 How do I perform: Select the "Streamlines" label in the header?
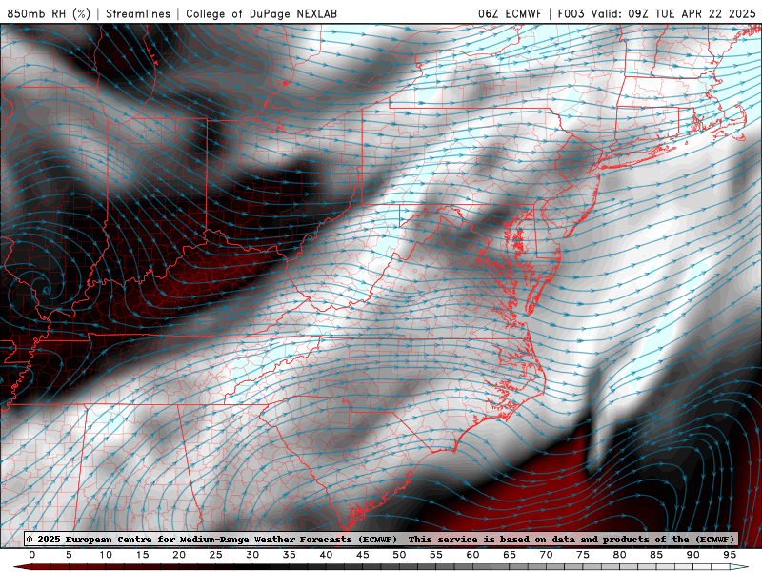(x=138, y=13)
